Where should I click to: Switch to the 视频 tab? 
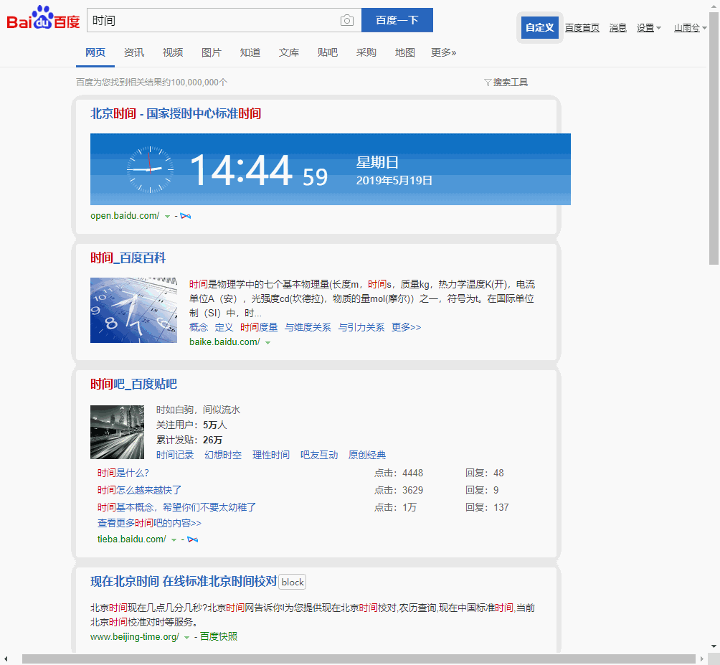tap(173, 52)
